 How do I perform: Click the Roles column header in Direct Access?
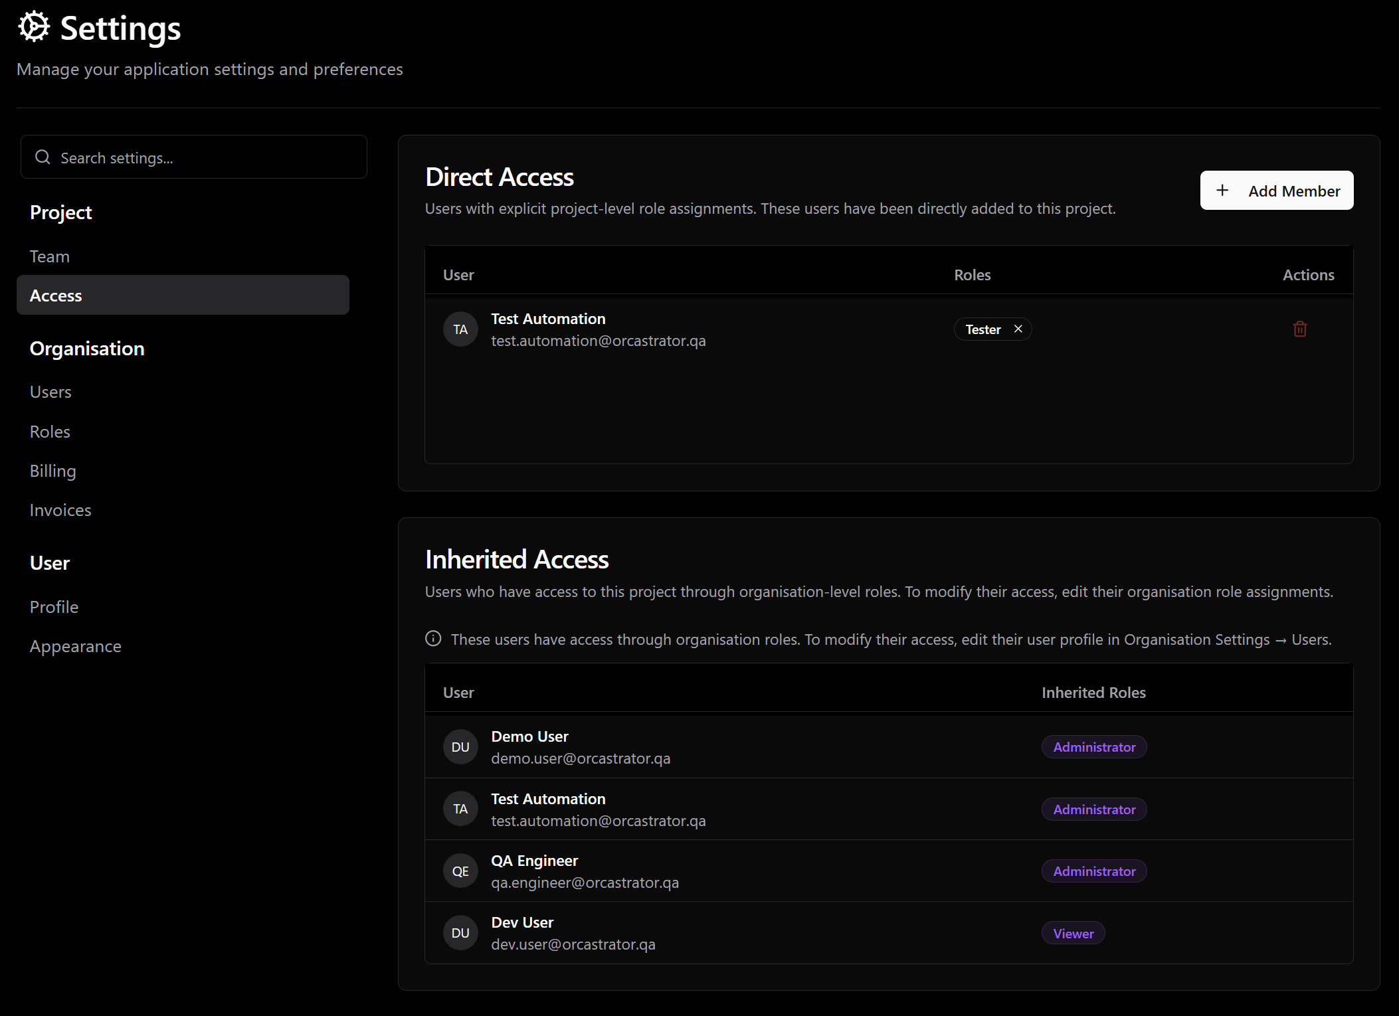click(972, 275)
